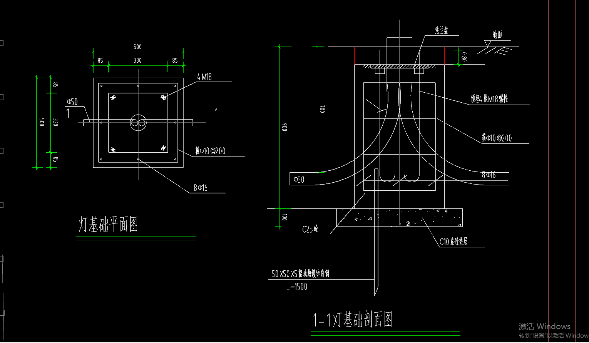Select the '700' depth dimension text
The width and height of the screenshot is (589, 343).
pos(322,109)
